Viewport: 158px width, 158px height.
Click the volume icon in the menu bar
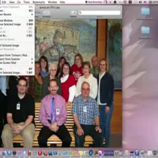coord(140,2)
